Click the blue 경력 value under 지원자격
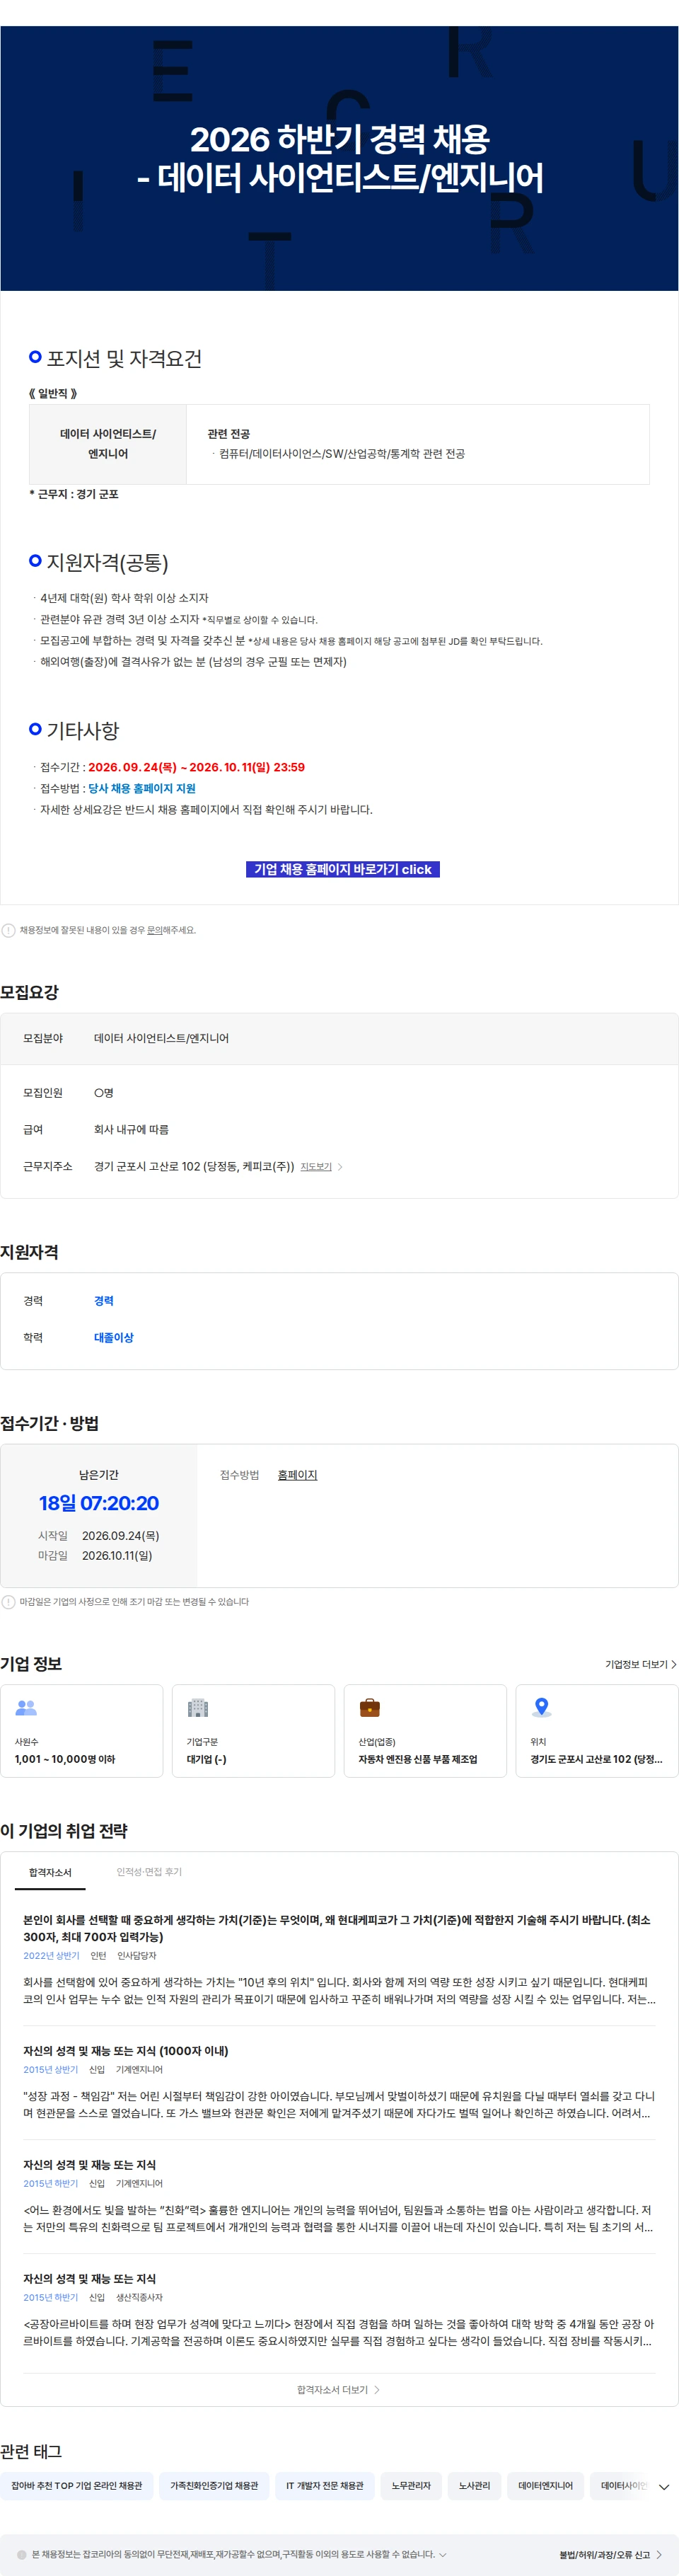 coord(104,1301)
